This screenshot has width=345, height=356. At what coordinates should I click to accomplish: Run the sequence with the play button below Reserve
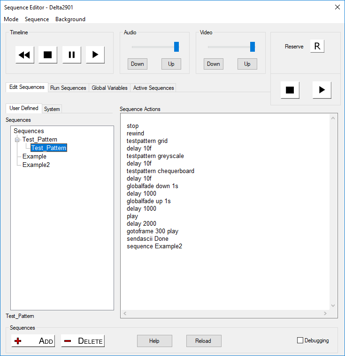tap(322, 90)
